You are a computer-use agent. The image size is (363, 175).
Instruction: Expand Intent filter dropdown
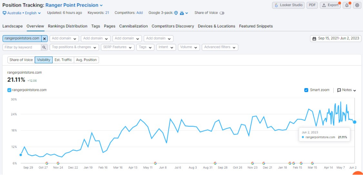pyautogui.click(x=166, y=47)
